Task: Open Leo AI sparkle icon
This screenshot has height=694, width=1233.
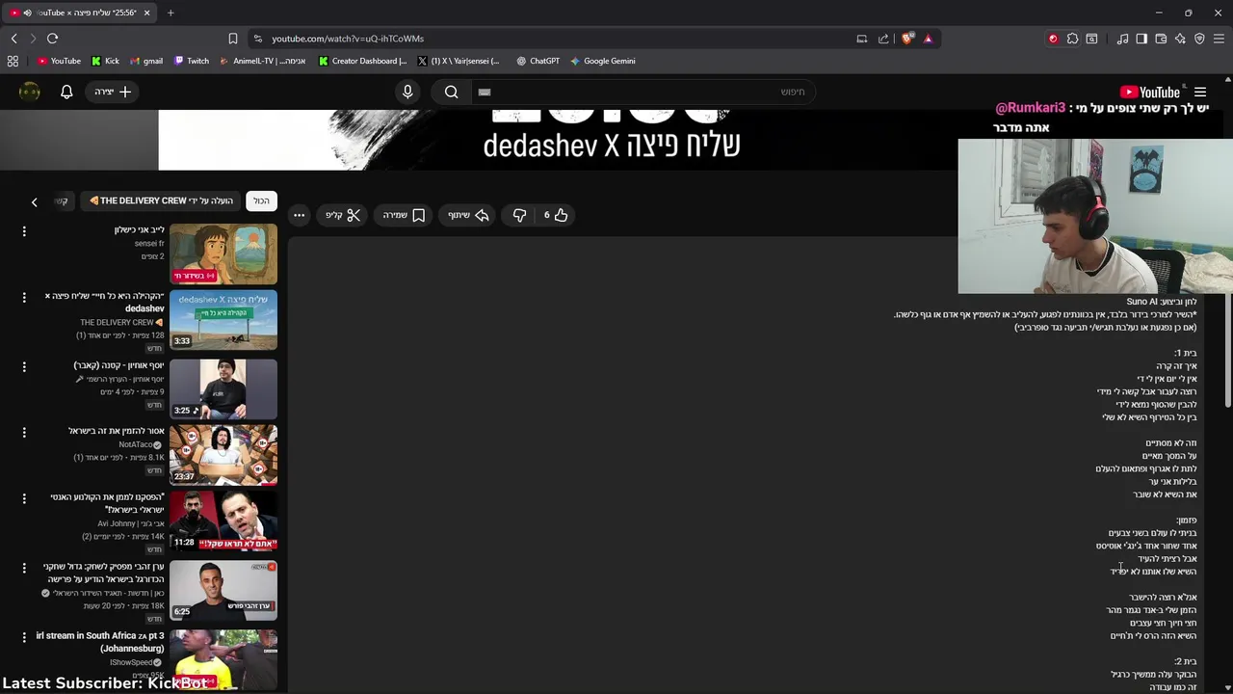Action: pos(1180,39)
